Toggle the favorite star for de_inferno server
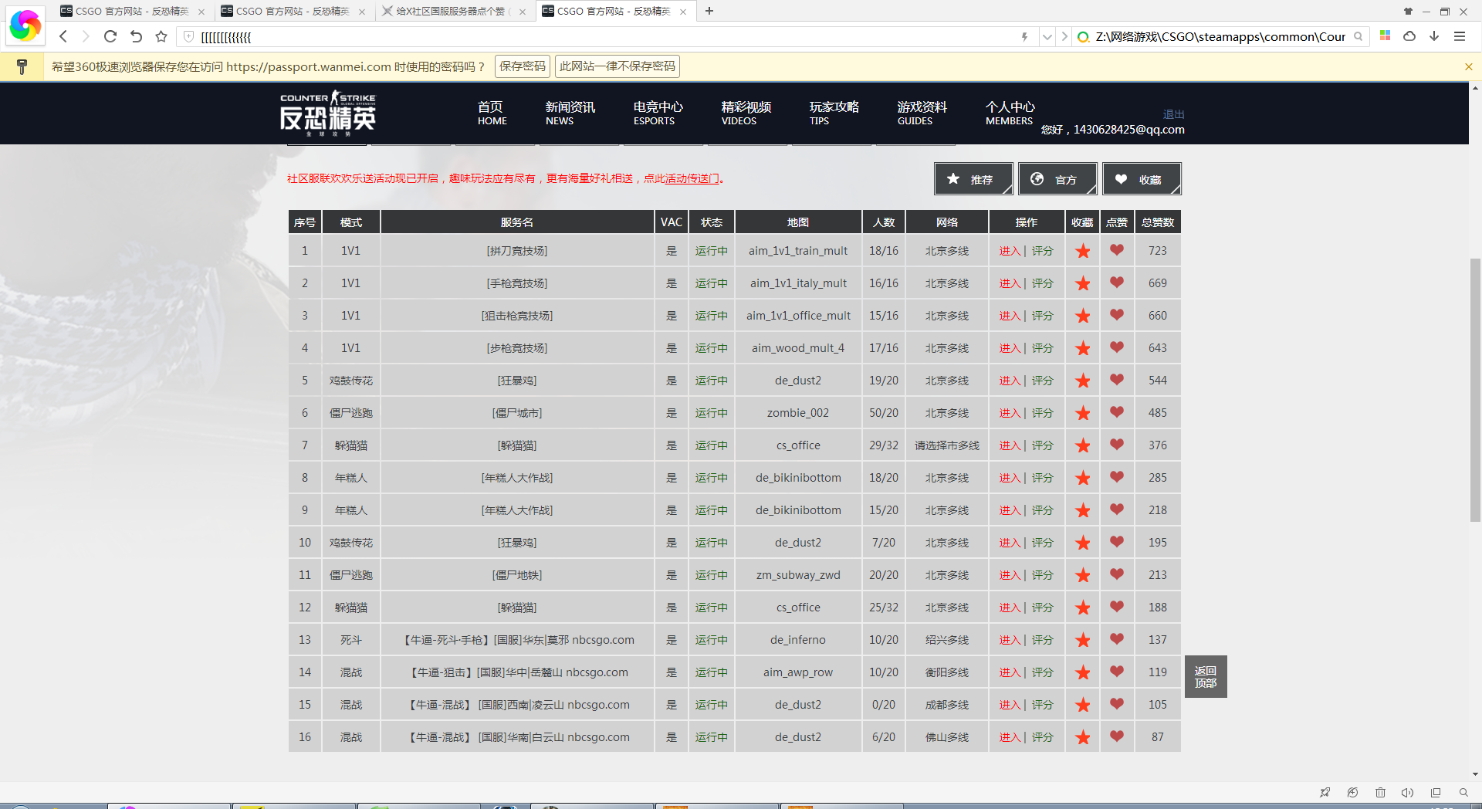Image resolution: width=1482 pixels, height=809 pixels. click(x=1082, y=639)
